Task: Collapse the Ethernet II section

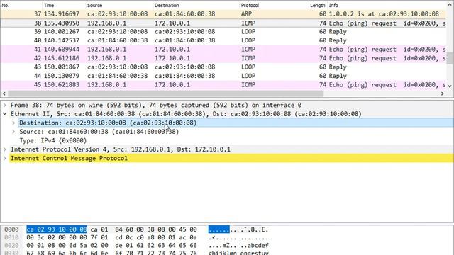Action: pos(5,114)
